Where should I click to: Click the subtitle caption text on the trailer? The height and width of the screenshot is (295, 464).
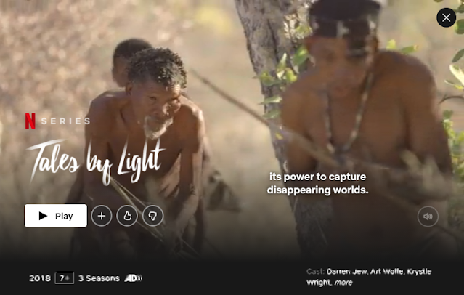pyautogui.click(x=317, y=183)
